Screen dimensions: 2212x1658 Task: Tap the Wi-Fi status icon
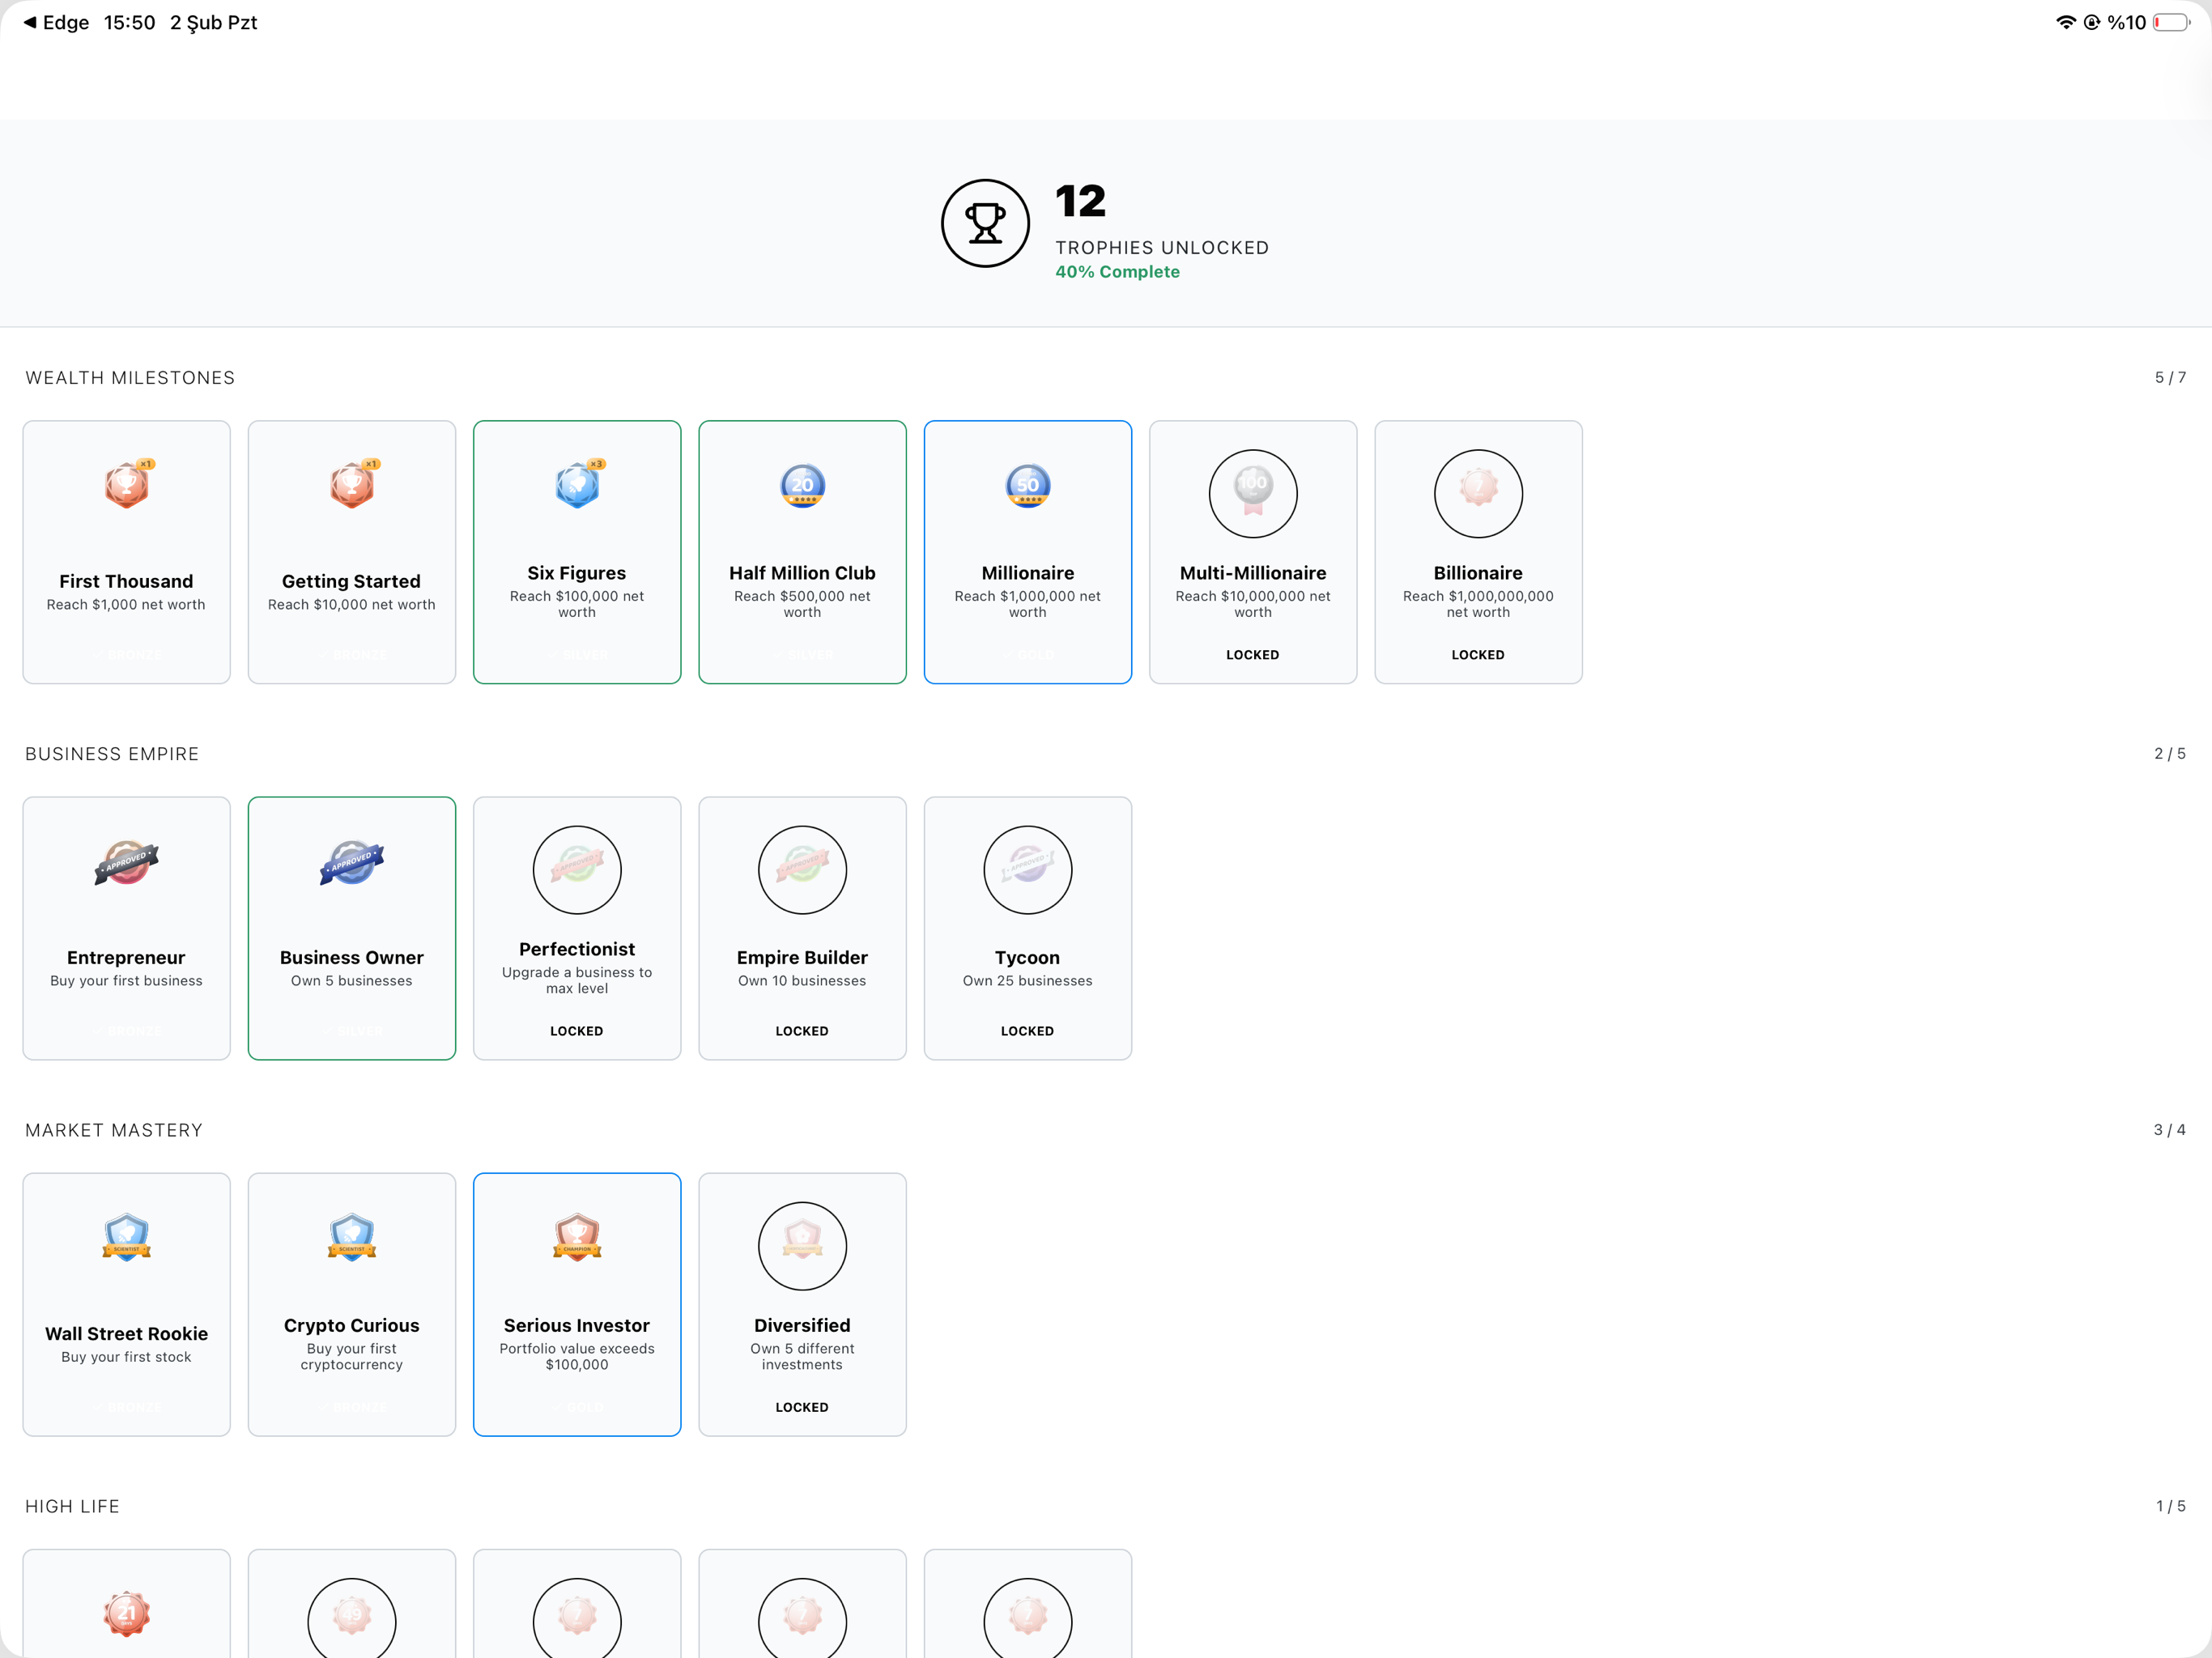[2065, 22]
